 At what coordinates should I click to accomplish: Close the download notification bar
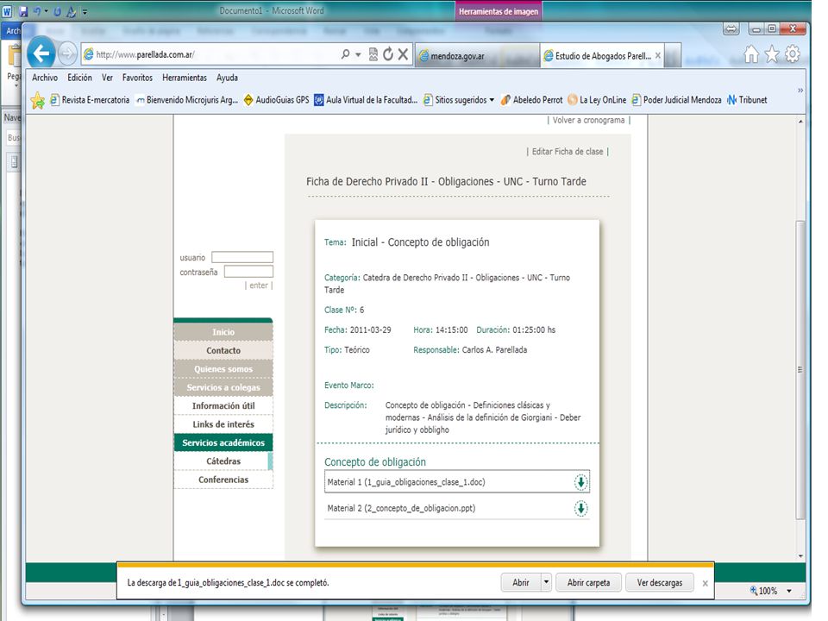[x=705, y=584]
